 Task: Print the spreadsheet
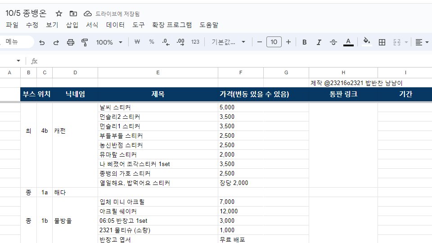click(71, 42)
